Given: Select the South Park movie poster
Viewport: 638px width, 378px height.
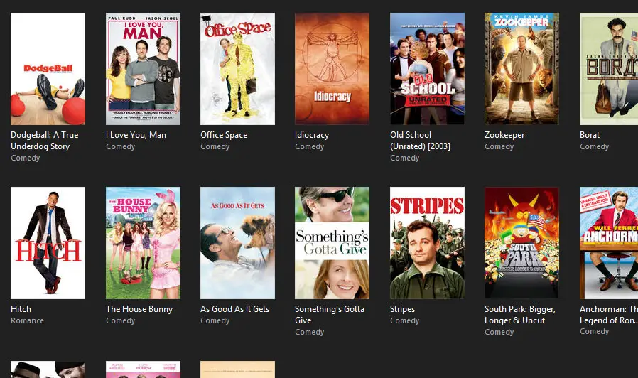Looking at the screenshot, I should coord(521,243).
